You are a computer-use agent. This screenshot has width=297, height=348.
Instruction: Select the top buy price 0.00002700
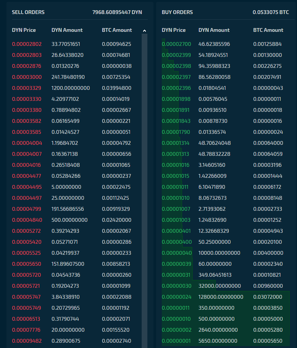click(176, 44)
